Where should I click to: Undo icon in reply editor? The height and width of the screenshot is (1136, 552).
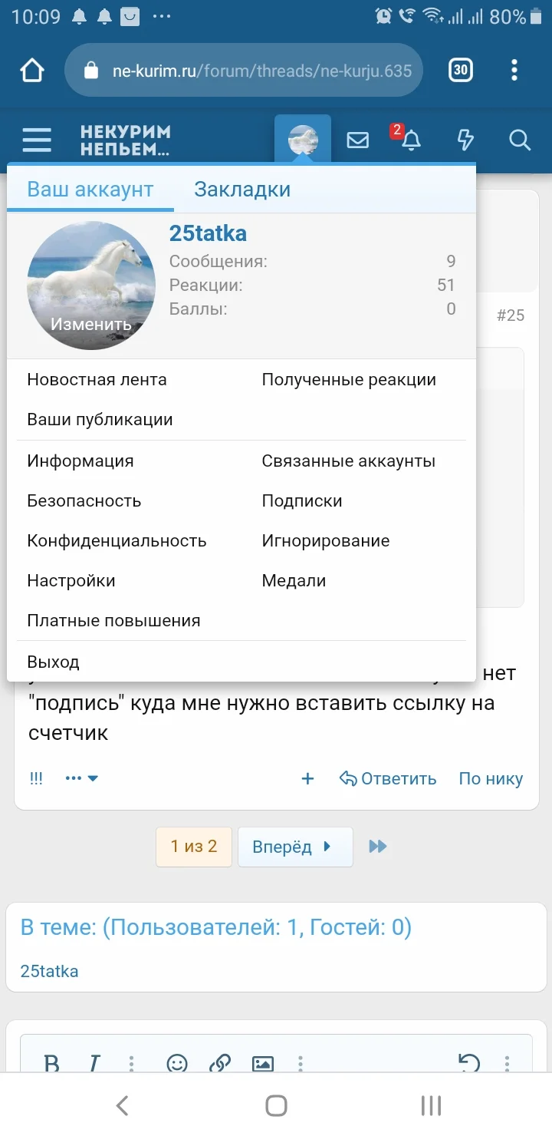click(469, 1063)
